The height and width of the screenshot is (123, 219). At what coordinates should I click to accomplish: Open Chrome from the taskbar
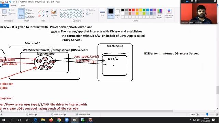click(x=59, y=120)
